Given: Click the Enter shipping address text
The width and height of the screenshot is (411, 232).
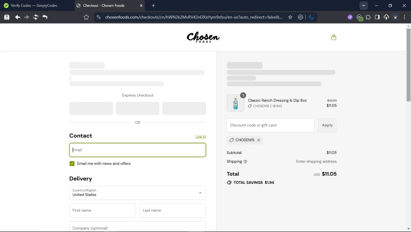Looking at the screenshot, I should point(316,161).
